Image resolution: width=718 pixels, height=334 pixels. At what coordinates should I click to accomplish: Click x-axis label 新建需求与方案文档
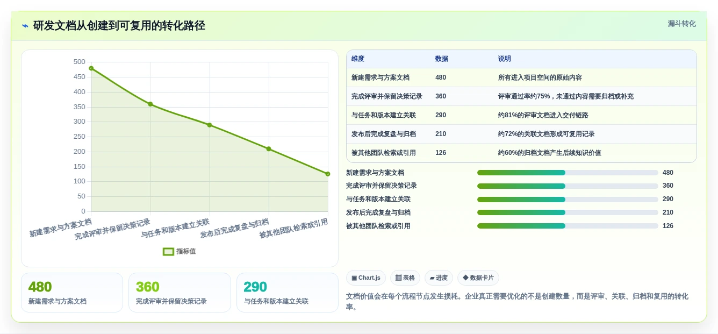click(x=61, y=228)
